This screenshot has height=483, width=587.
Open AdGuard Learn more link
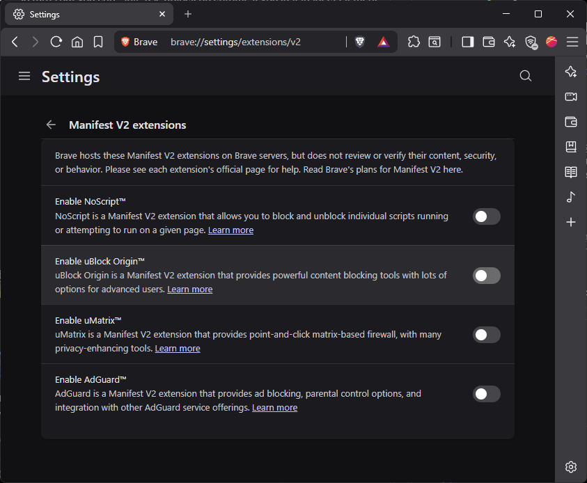point(275,407)
